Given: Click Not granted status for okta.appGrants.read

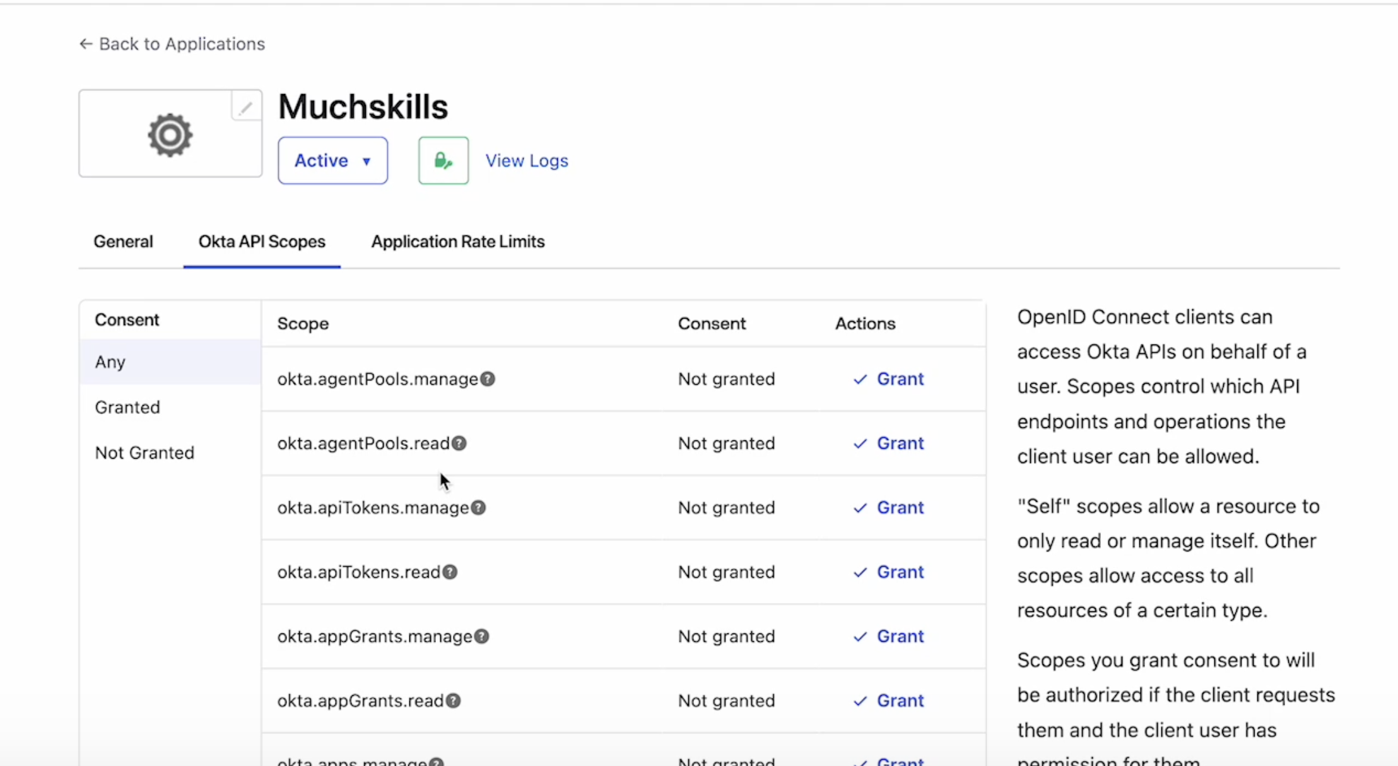Looking at the screenshot, I should (x=726, y=700).
